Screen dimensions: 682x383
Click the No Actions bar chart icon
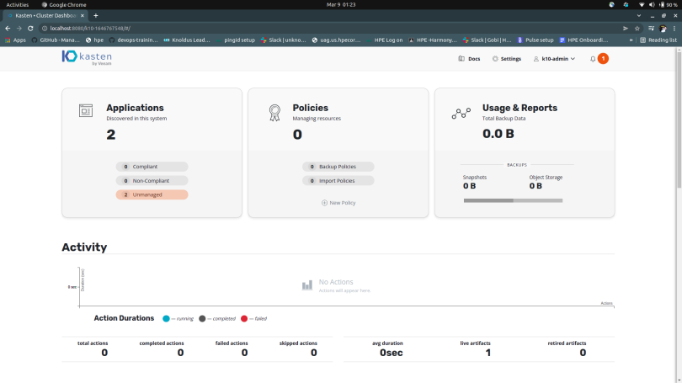pyautogui.click(x=307, y=285)
